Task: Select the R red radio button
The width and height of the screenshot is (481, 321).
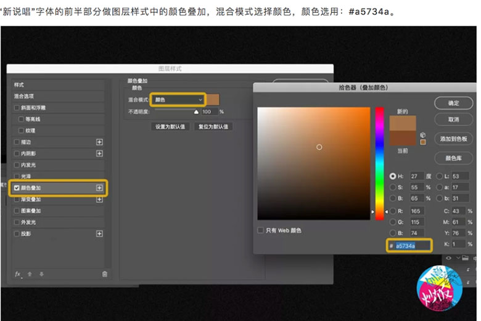Action: tap(393, 211)
